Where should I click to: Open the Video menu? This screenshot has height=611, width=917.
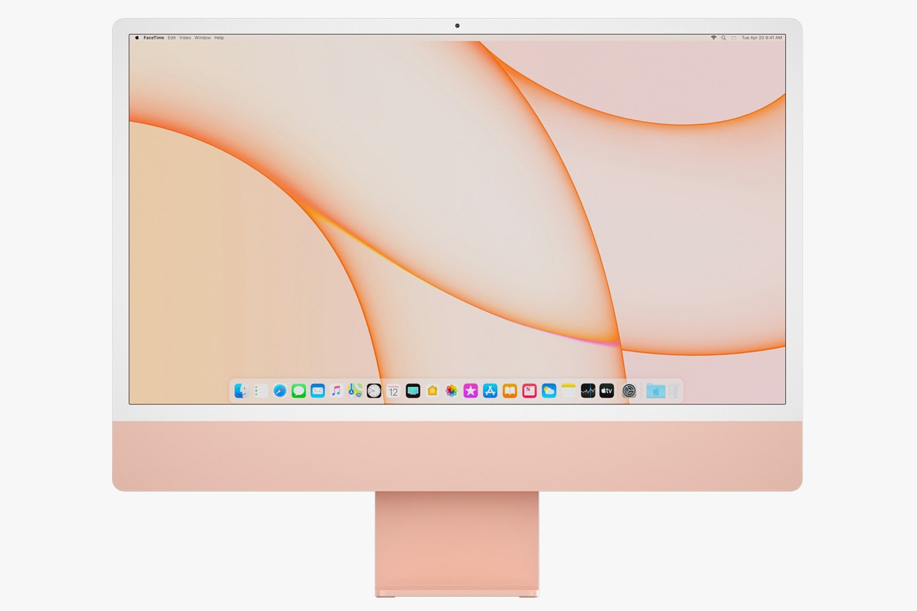(x=185, y=38)
